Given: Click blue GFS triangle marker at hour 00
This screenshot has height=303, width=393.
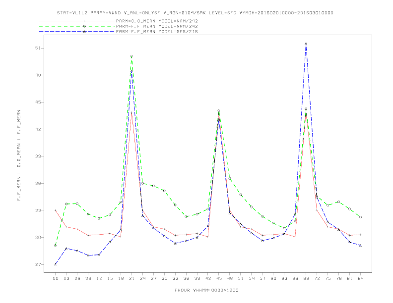Looking at the screenshot, I should tap(56, 264).
